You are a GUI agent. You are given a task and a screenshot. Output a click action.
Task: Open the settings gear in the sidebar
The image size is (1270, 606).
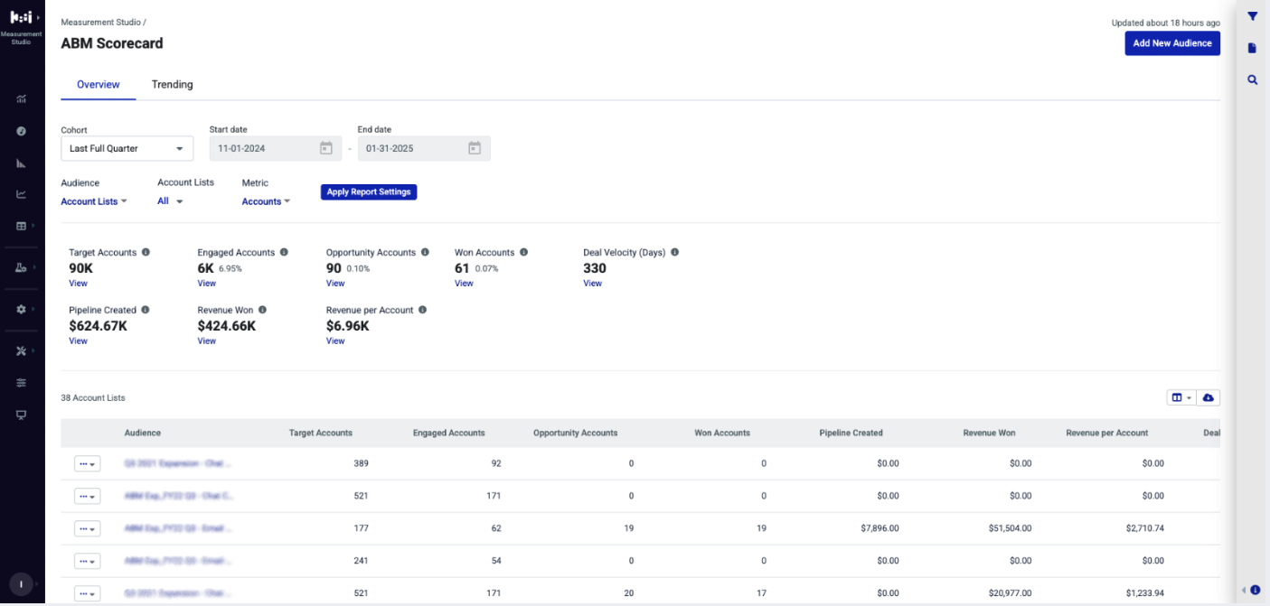click(22, 309)
